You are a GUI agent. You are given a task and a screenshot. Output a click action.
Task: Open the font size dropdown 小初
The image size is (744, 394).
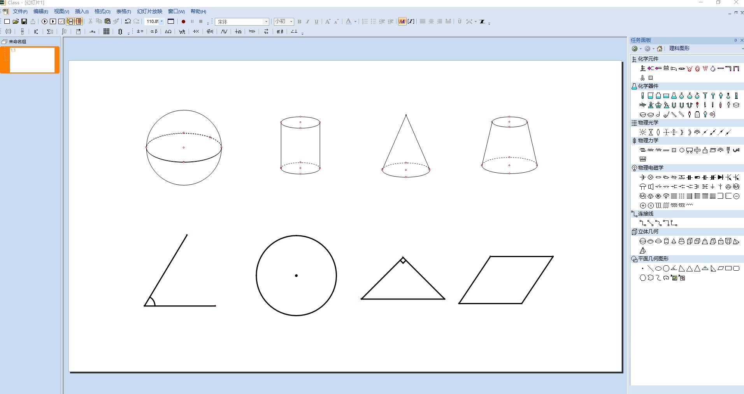(x=291, y=21)
